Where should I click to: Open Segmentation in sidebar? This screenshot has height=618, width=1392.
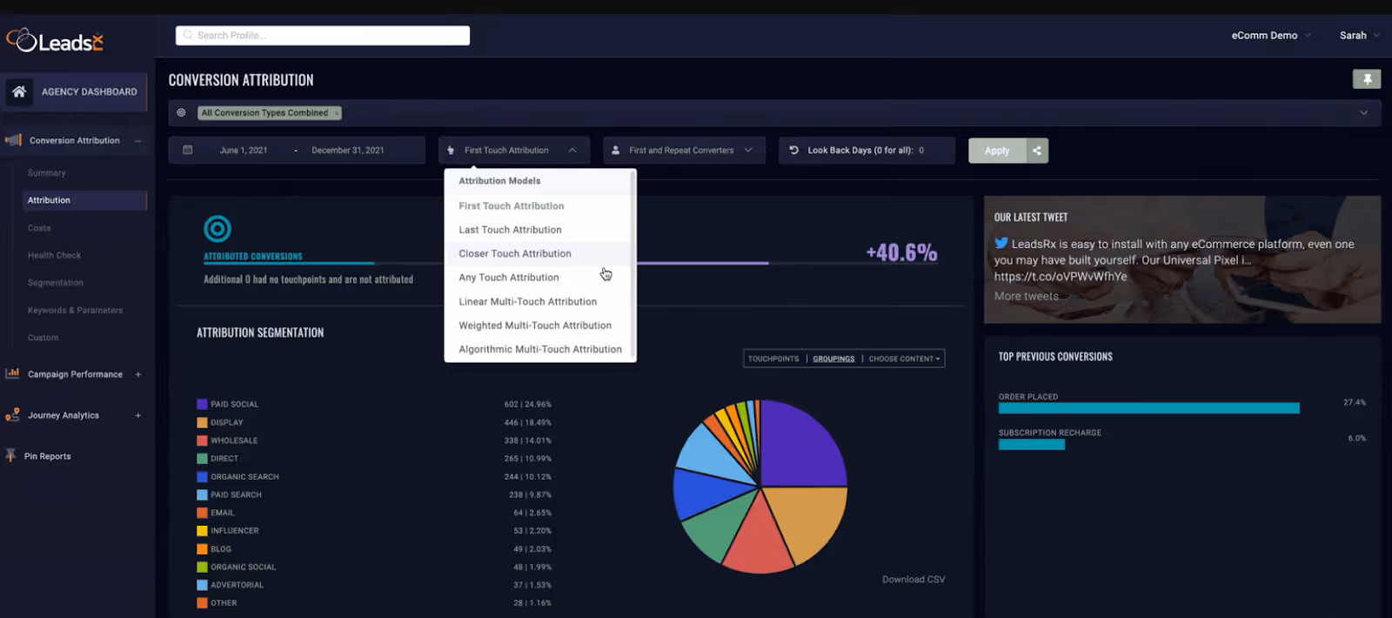click(x=56, y=283)
